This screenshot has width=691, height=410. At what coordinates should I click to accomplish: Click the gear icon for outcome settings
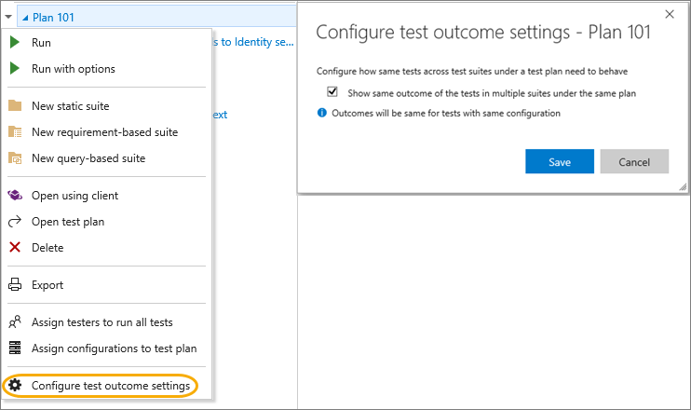click(15, 385)
